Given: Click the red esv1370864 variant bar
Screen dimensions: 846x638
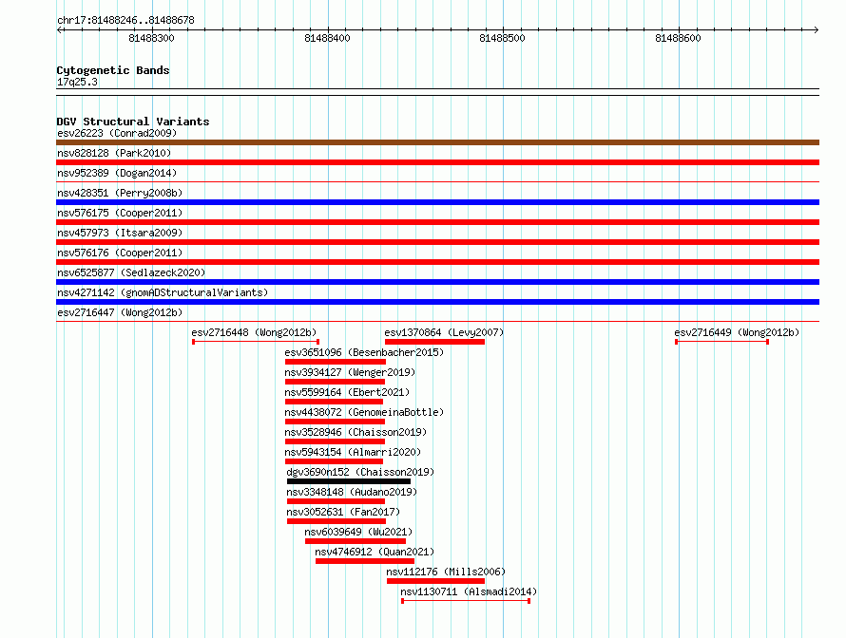Looking at the screenshot, I should (434, 342).
